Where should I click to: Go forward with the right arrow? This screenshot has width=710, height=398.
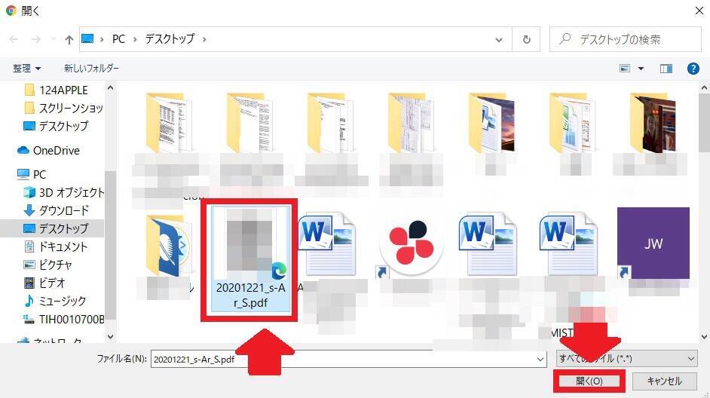tap(35, 39)
